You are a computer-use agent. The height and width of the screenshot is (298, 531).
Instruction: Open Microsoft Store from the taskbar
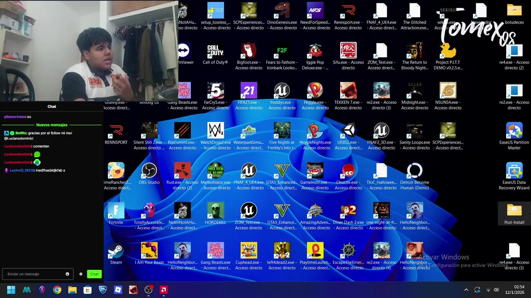[x=88, y=290]
